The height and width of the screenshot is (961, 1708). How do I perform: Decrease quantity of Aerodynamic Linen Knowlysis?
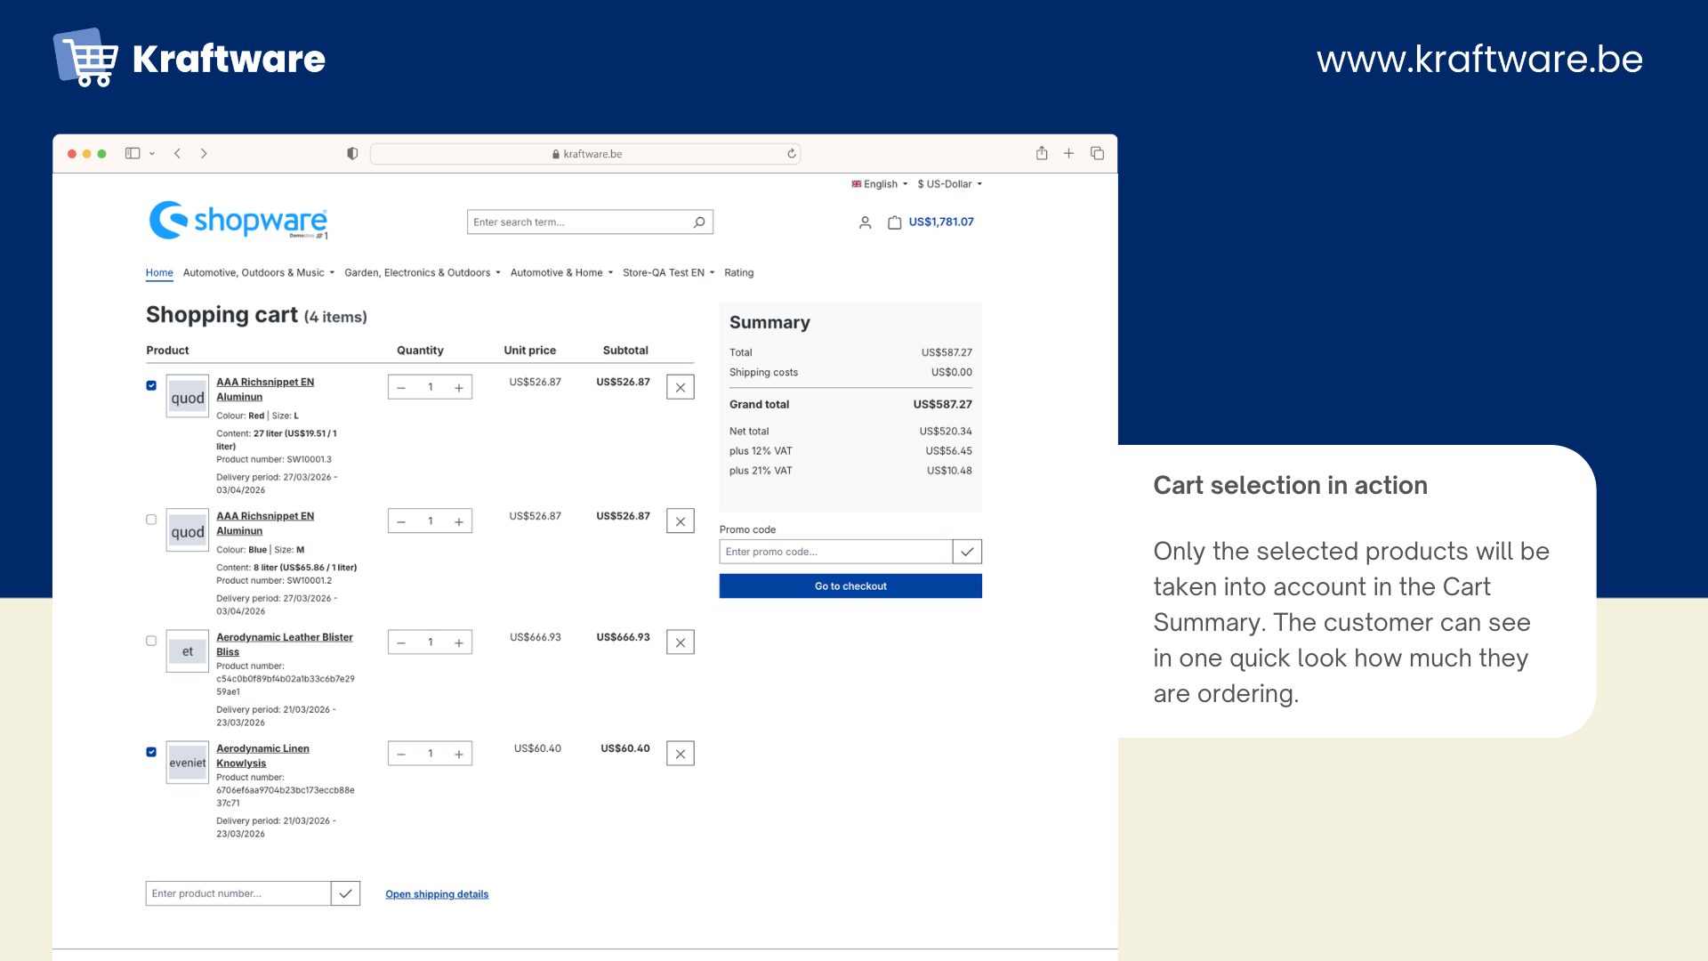tap(401, 754)
